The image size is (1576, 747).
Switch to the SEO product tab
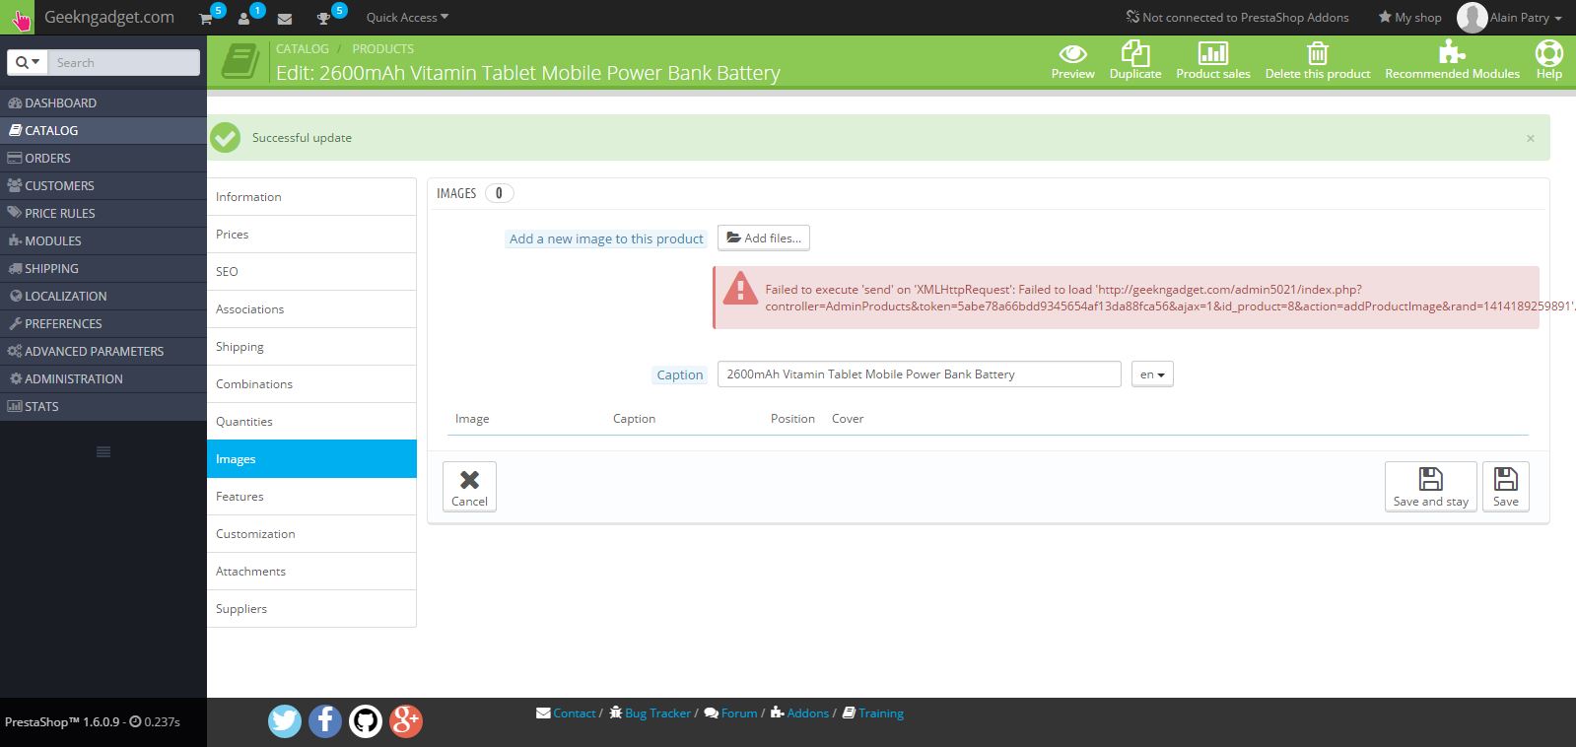point(311,272)
